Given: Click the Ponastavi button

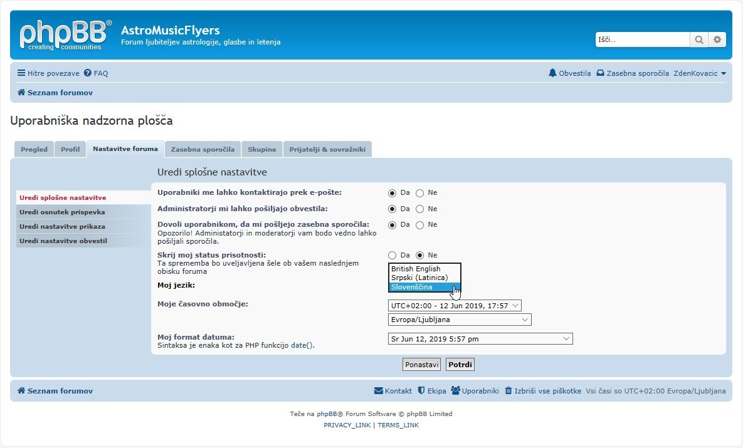Looking at the screenshot, I should point(422,365).
